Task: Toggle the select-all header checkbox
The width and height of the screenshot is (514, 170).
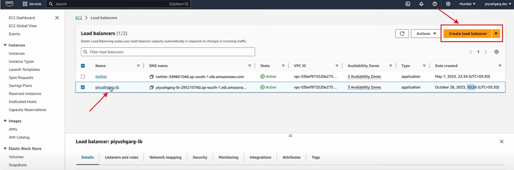Action: [x=83, y=66]
